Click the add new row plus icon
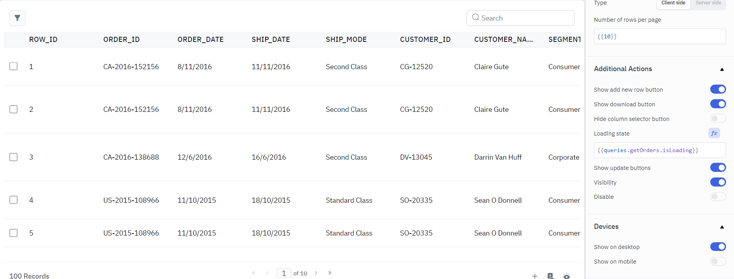Image resolution: width=734 pixels, height=279 pixels. point(535,276)
